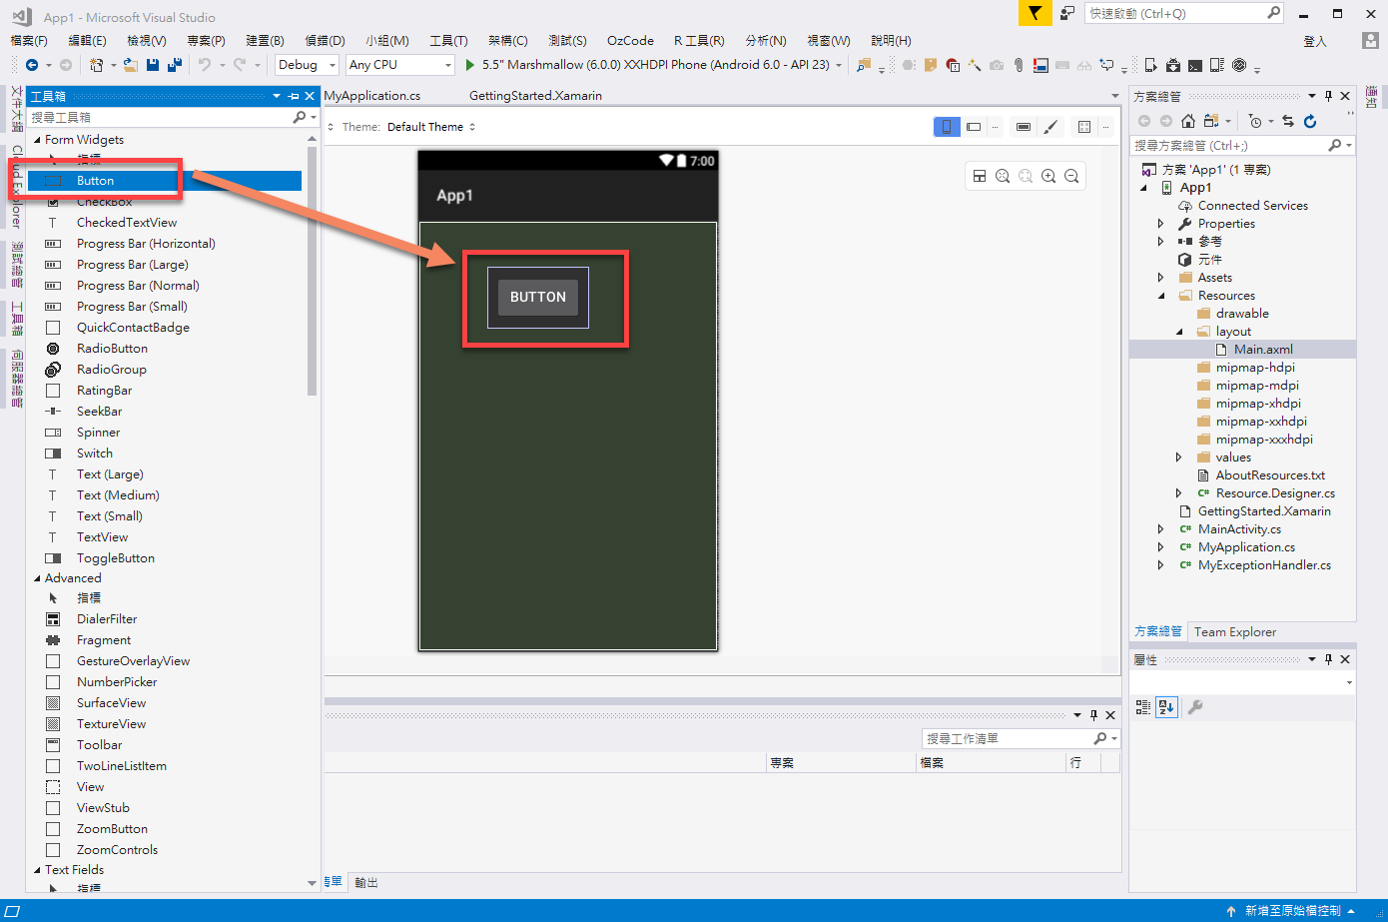Viewport: 1388px width, 922px height.
Task: Click the Categorized icon in Properties panel
Action: 1143,707
